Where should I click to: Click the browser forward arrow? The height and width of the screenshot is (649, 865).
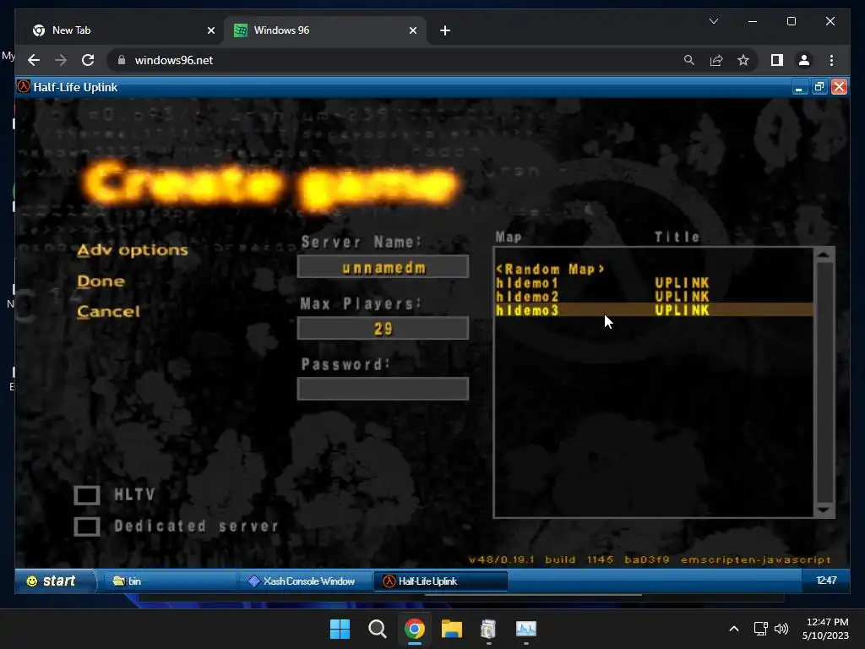(x=61, y=60)
